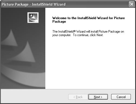Click the grey footer area left of Back
The height and width of the screenshot is (104, 136).
(34, 97)
